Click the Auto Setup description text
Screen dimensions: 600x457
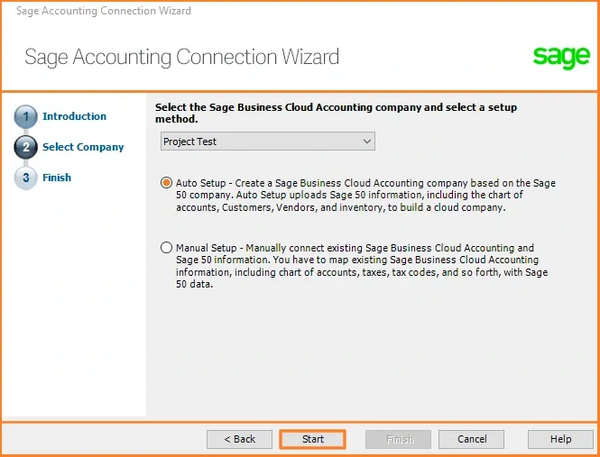pyautogui.click(x=365, y=195)
